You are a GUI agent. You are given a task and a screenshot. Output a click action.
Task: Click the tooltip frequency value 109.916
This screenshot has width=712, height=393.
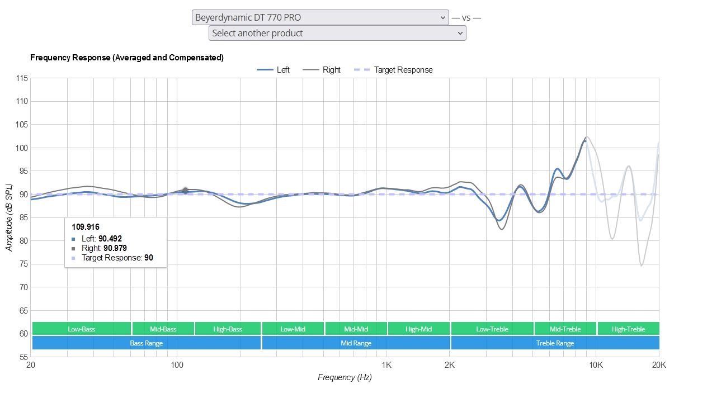(86, 227)
